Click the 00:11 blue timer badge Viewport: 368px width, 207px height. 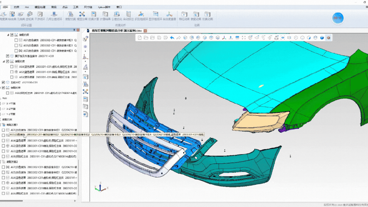pos(338,18)
